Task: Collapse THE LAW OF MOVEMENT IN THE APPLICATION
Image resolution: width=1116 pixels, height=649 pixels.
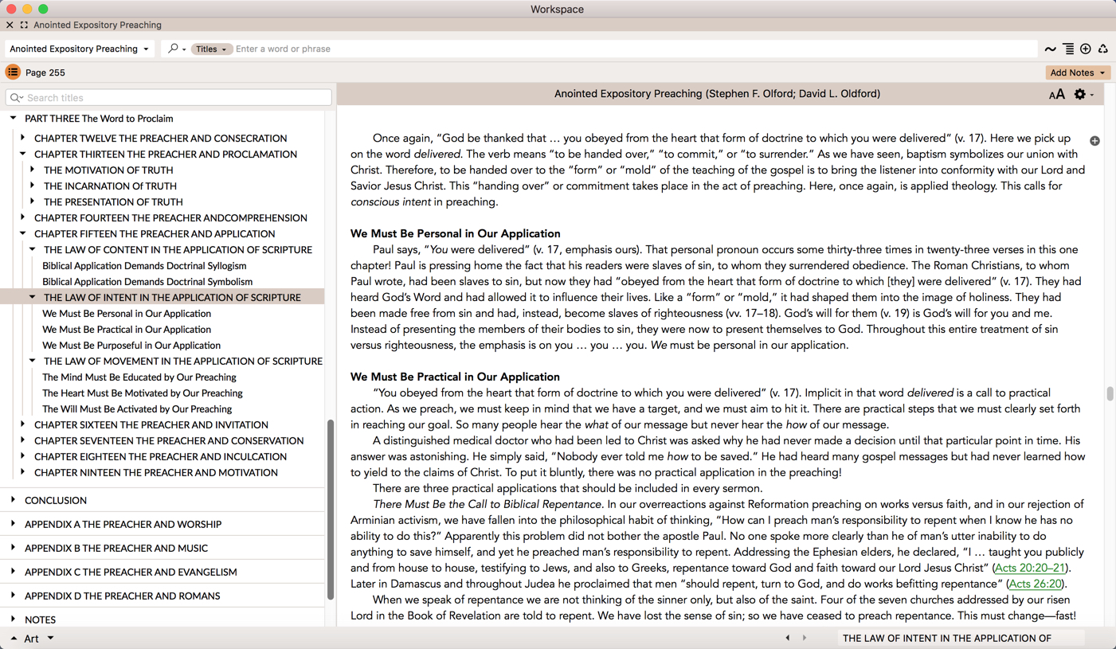Action: (x=32, y=361)
